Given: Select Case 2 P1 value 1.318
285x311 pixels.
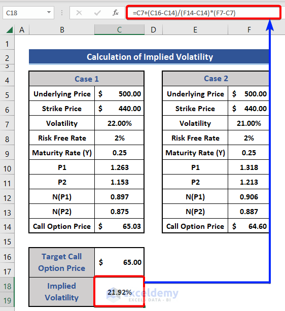Looking at the screenshot, I should click(x=248, y=167).
